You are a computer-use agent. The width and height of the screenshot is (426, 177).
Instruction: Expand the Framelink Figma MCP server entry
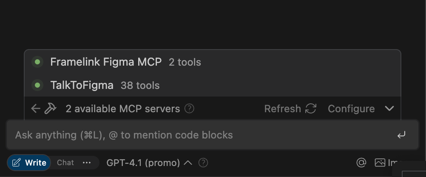[106, 62]
